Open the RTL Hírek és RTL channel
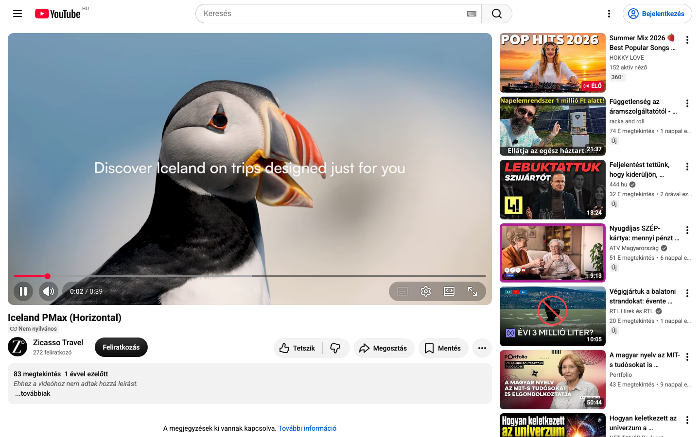The image size is (700, 437). [631, 311]
